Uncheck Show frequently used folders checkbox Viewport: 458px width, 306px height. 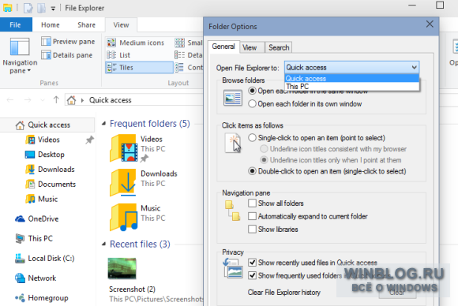[253, 275]
